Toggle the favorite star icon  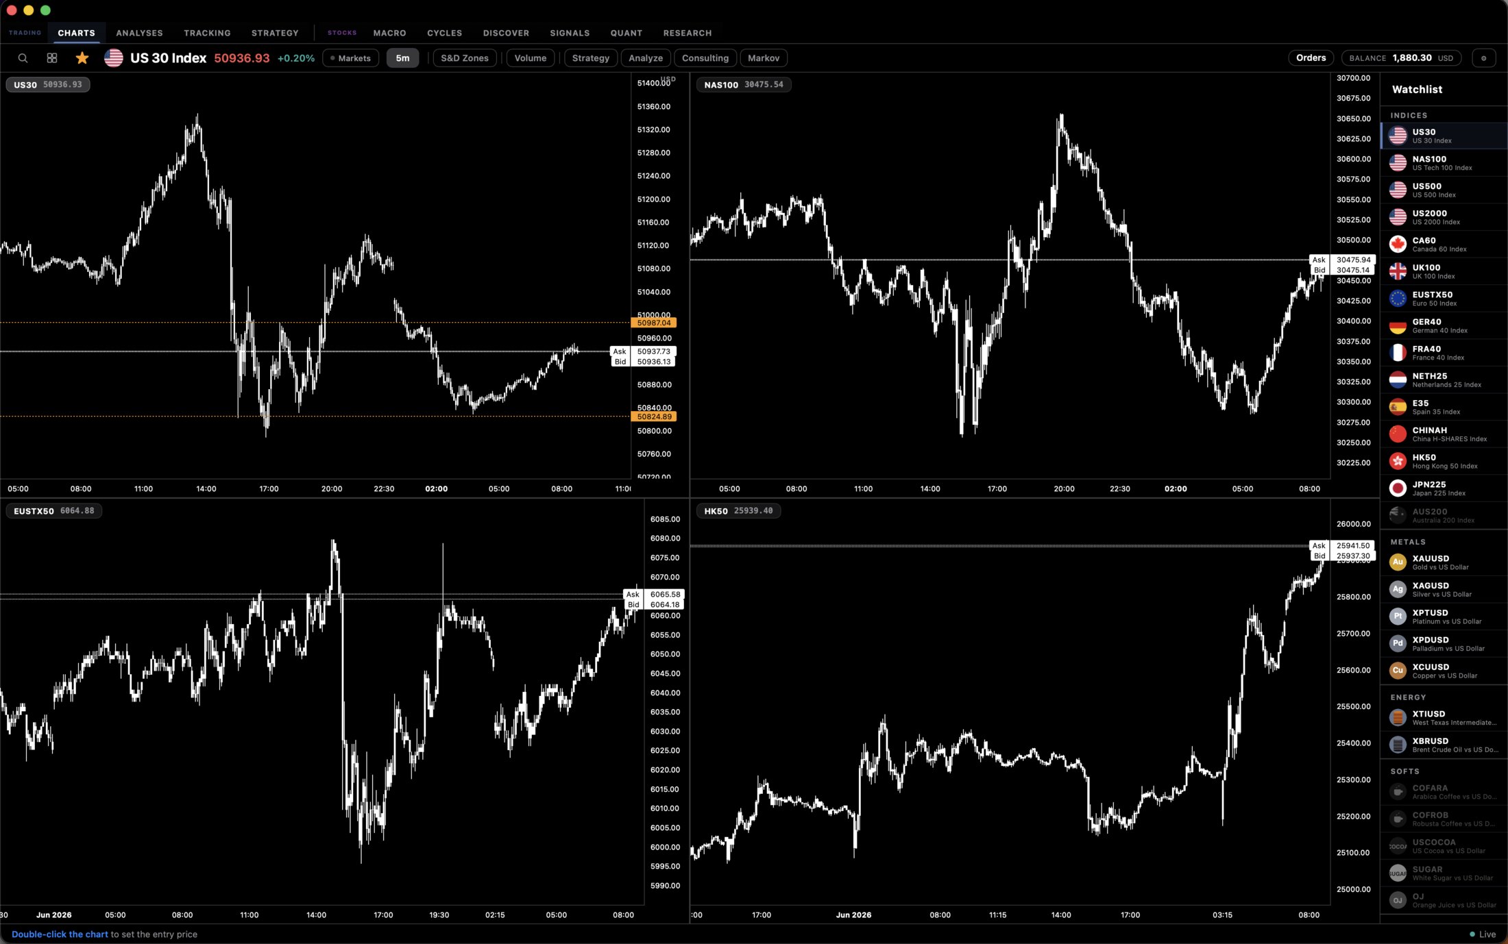point(82,58)
